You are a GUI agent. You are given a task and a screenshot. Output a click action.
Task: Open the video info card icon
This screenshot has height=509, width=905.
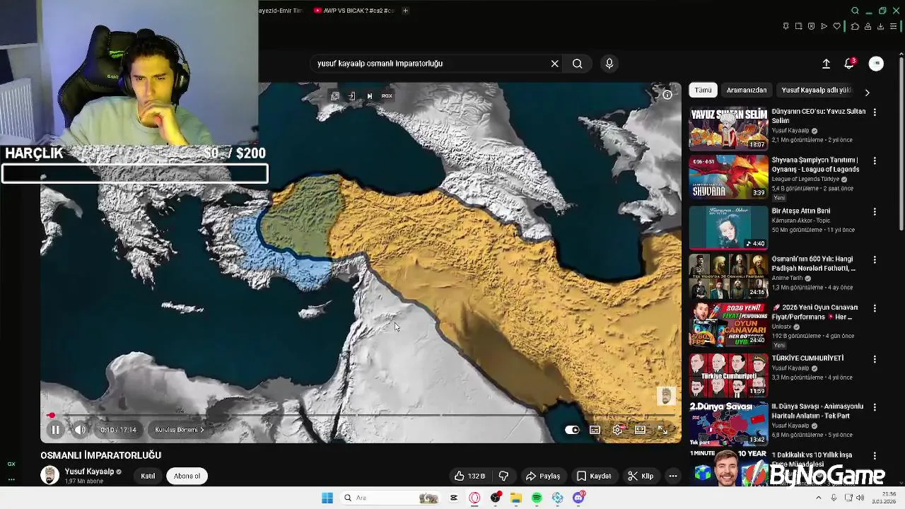point(667,95)
